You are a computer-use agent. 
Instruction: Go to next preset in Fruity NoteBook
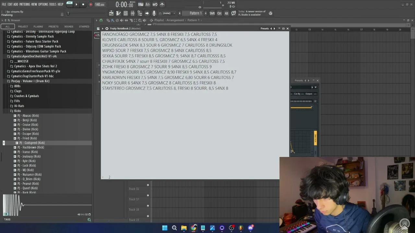tap(274, 28)
